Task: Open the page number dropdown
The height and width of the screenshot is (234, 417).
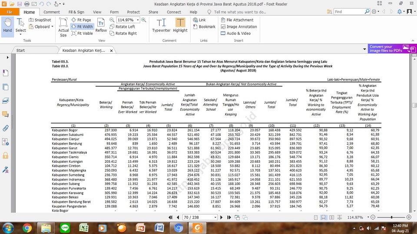Action: pos(215,218)
